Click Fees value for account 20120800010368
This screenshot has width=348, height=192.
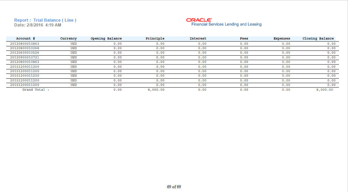(244, 48)
